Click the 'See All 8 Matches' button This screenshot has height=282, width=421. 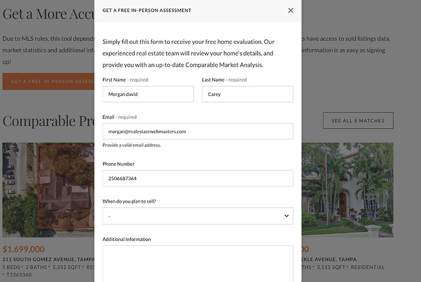(358, 121)
